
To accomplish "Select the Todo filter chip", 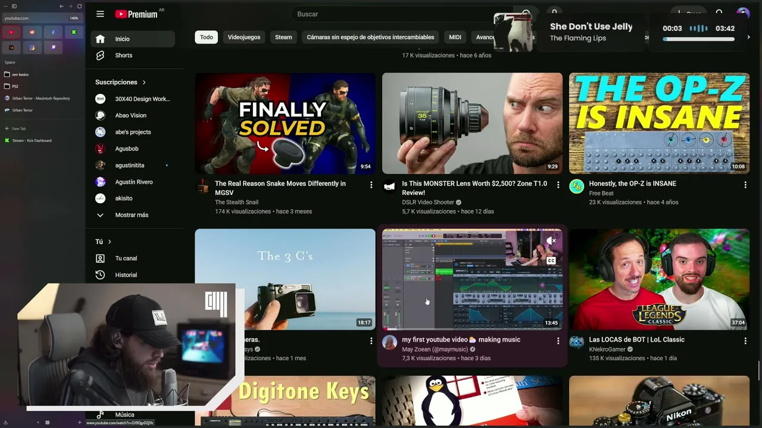I will click(207, 37).
